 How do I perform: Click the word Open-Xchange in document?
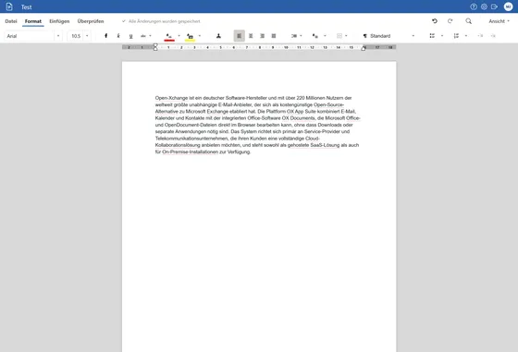(x=171, y=98)
